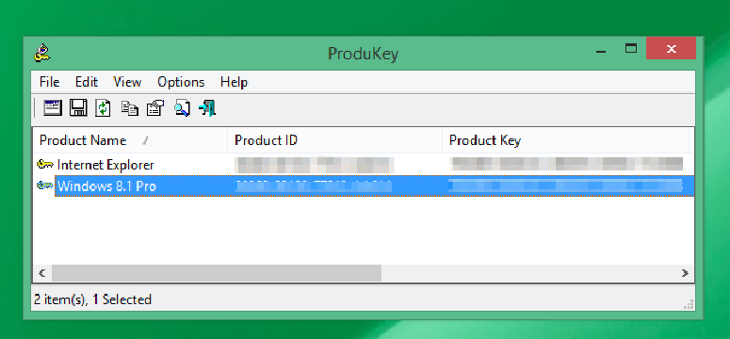Image resolution: width=730 pixels, height=339 pixels.
Task: Click the ProduKey title bar app icon
Action: (41, 53)
